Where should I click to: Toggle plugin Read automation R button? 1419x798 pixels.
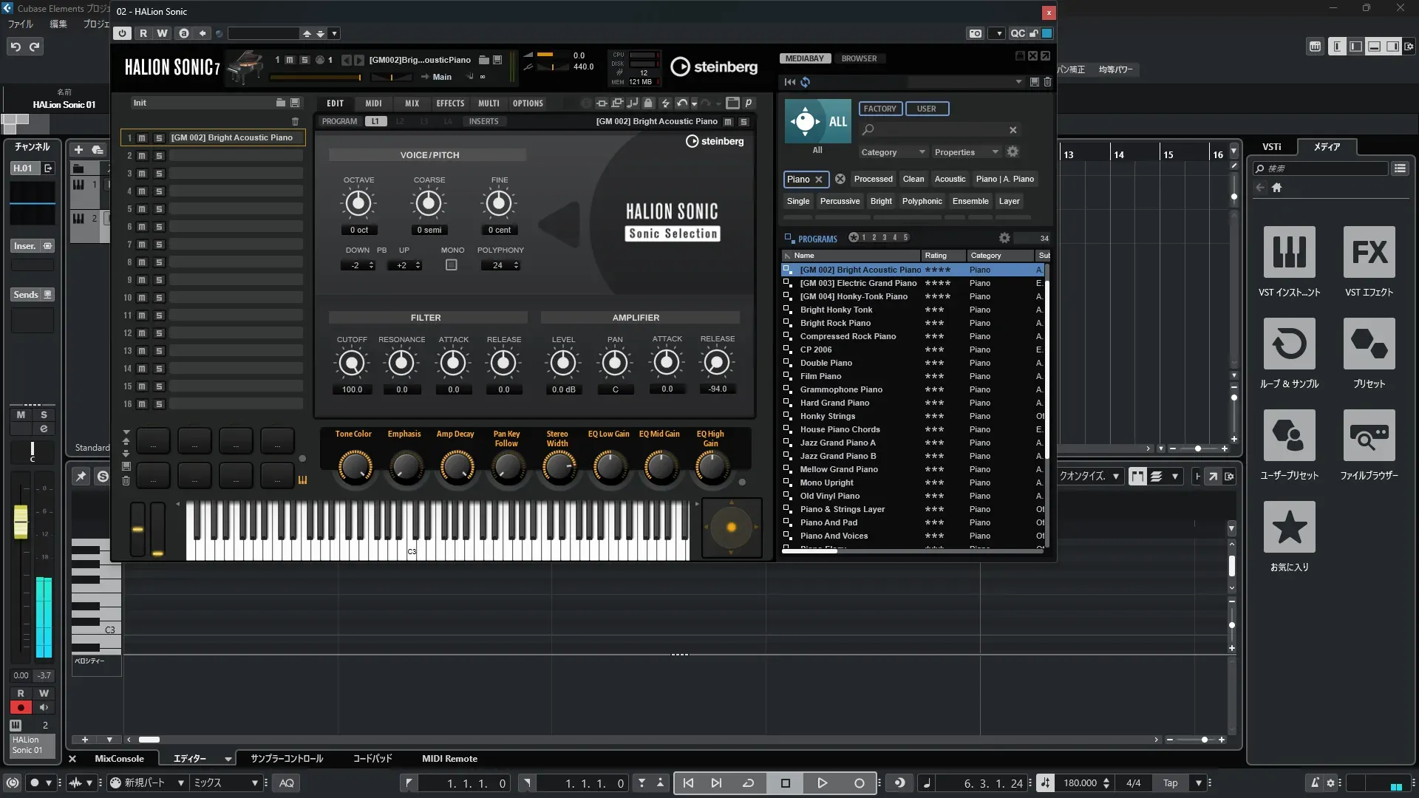tap(143, 33)
